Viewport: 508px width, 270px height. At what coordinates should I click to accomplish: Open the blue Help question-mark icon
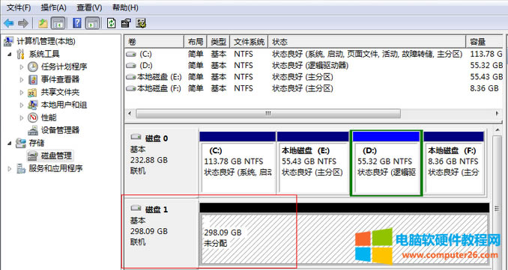coord(77,23)
